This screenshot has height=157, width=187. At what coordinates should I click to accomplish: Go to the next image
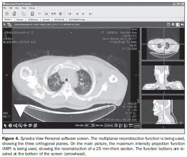(83, 14)
